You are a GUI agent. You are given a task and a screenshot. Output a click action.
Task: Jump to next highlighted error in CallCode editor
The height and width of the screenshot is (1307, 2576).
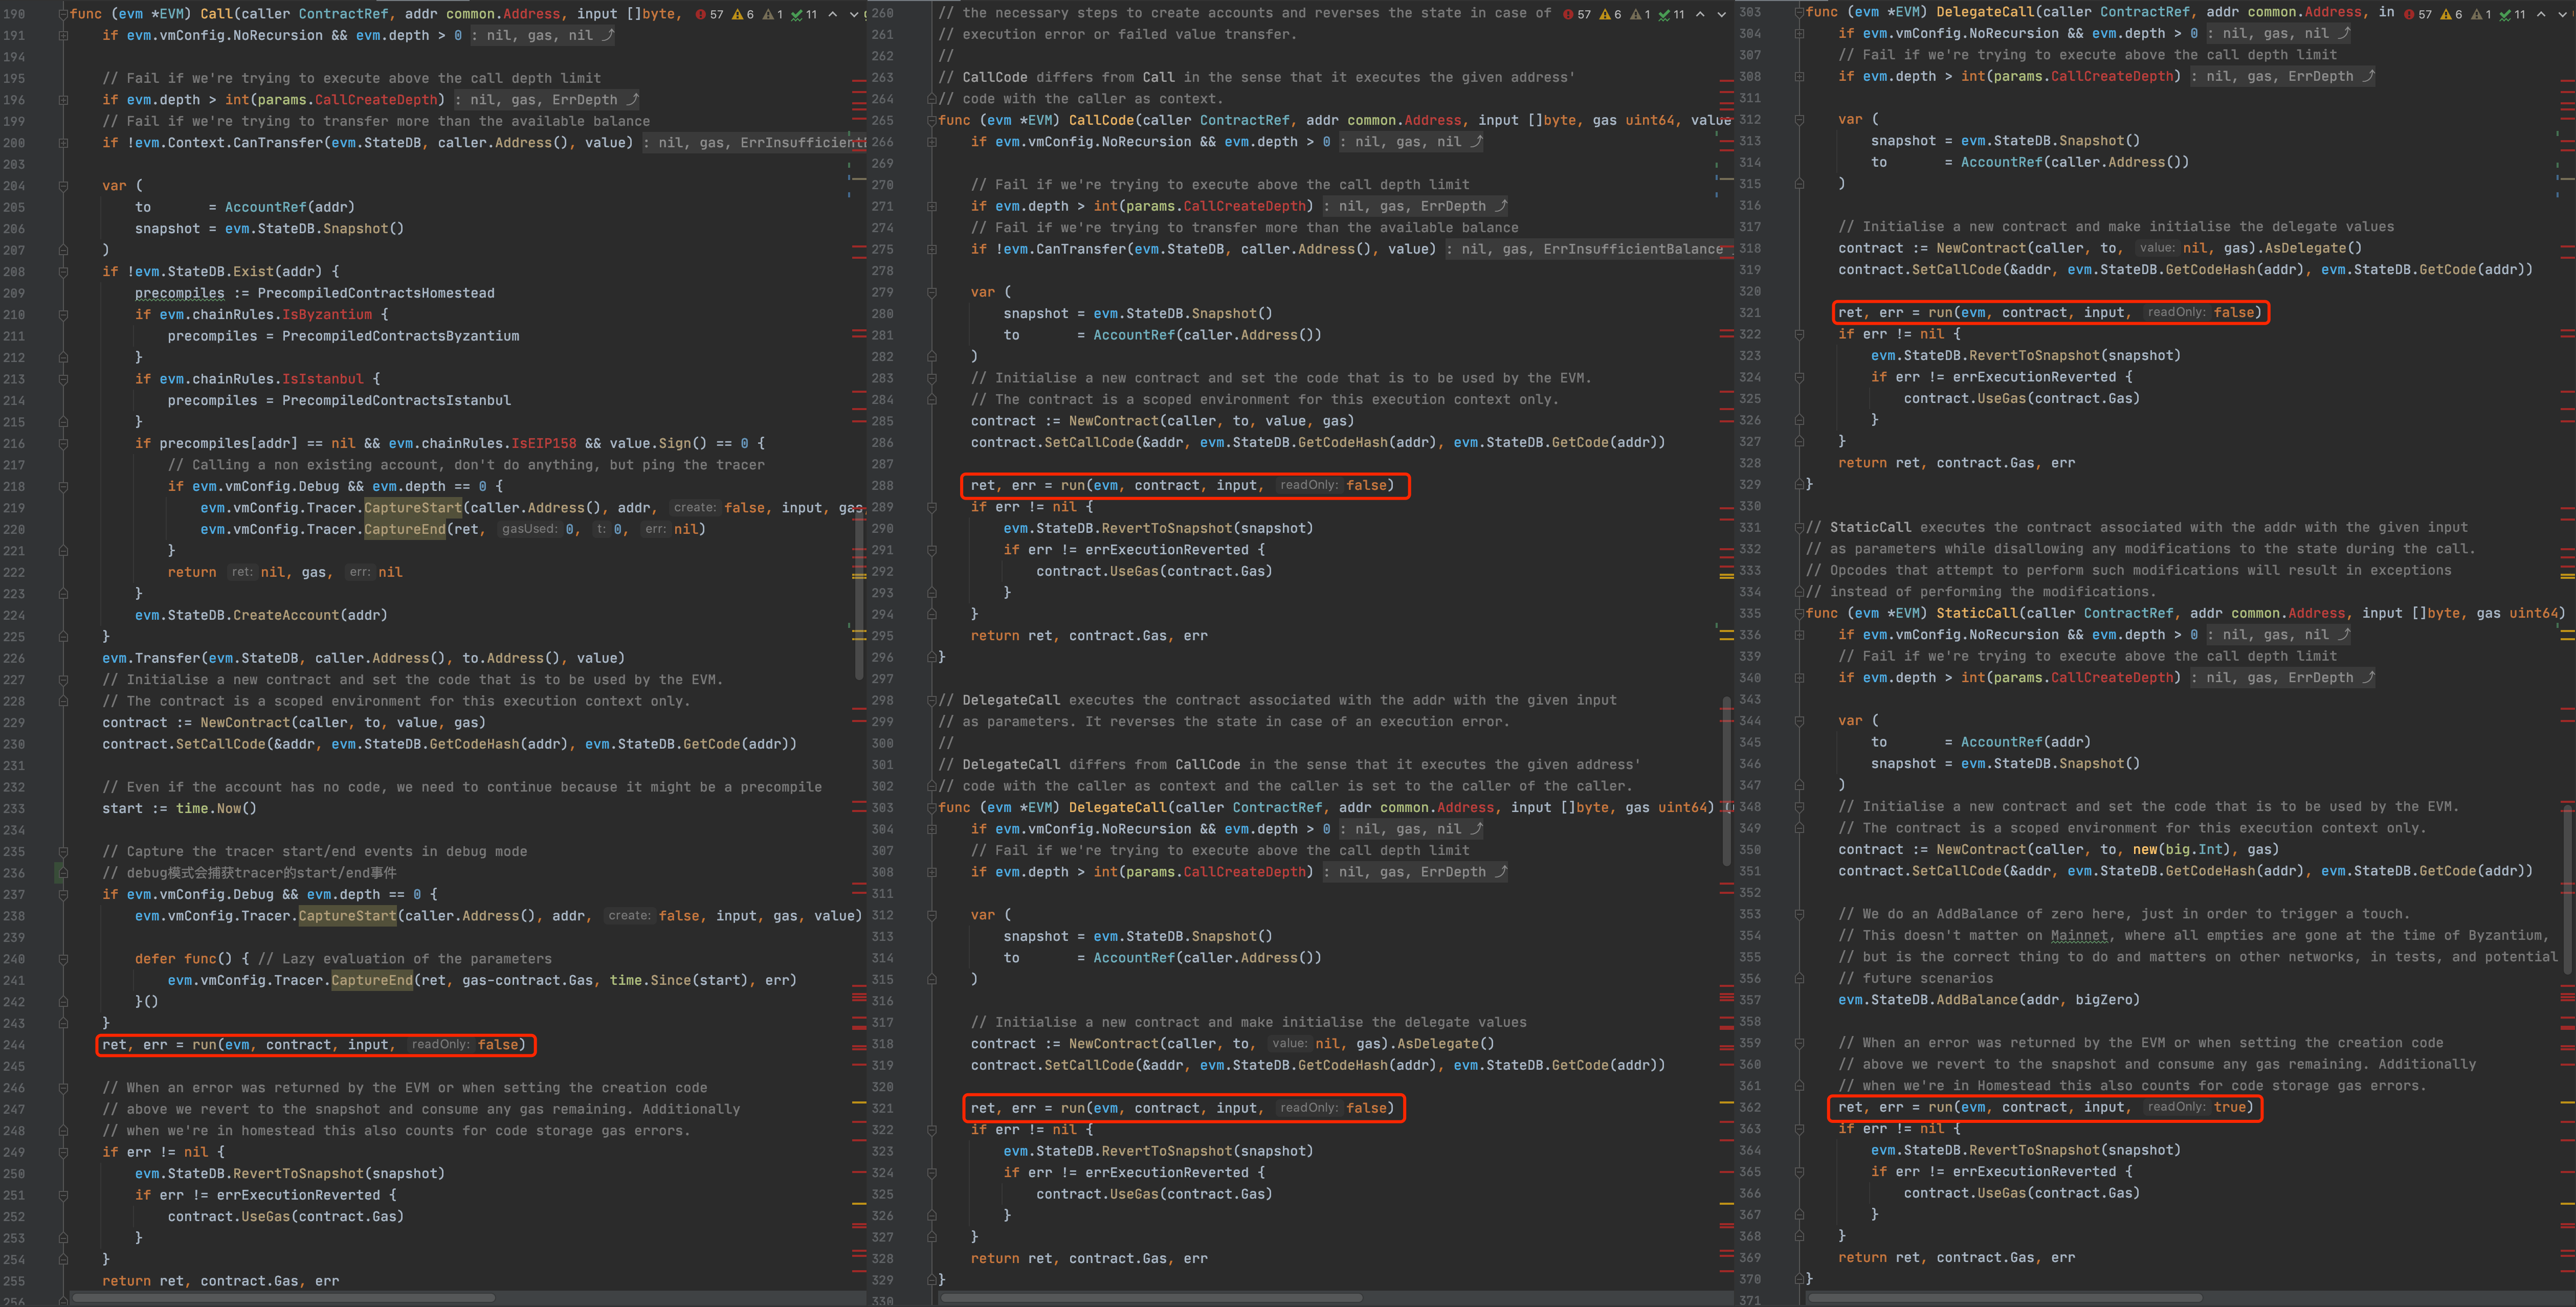coord(1721,14)
